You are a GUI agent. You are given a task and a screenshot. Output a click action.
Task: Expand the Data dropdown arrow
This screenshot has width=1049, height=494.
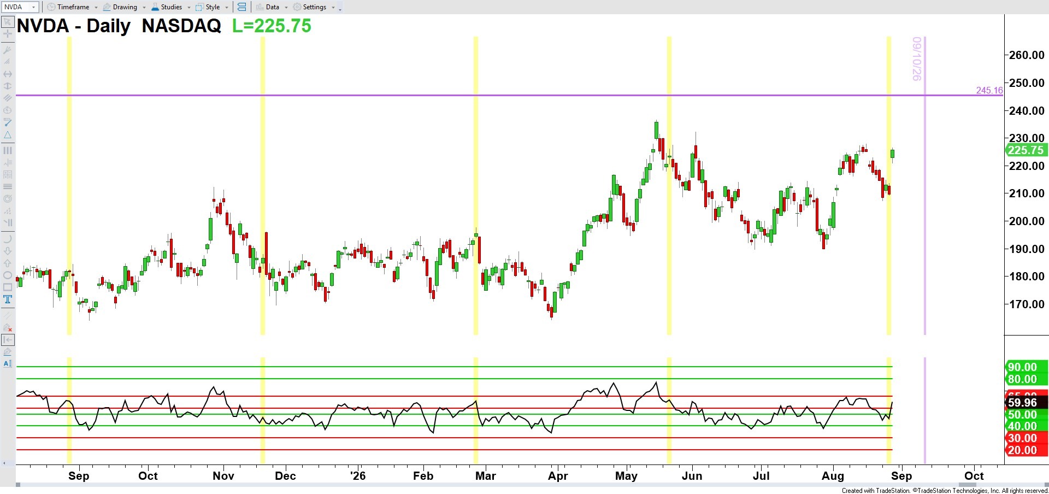(x=286, y=7)
